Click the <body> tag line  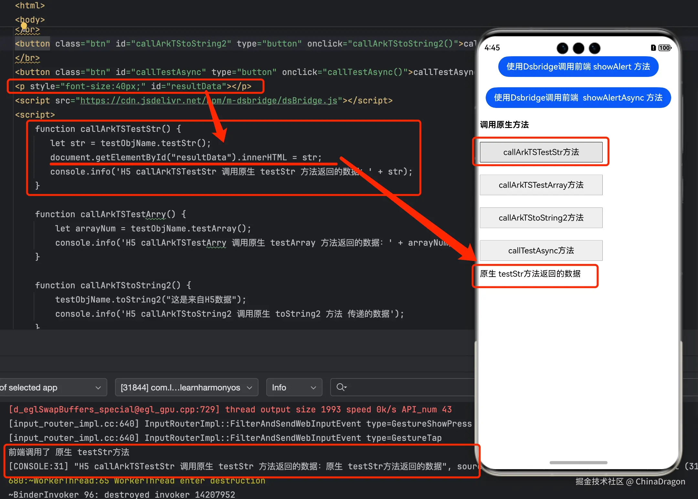(30, 20)
